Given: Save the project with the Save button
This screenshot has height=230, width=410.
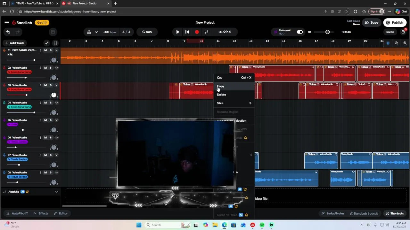Looking at the screenshot, I should [x=372, y=23].
